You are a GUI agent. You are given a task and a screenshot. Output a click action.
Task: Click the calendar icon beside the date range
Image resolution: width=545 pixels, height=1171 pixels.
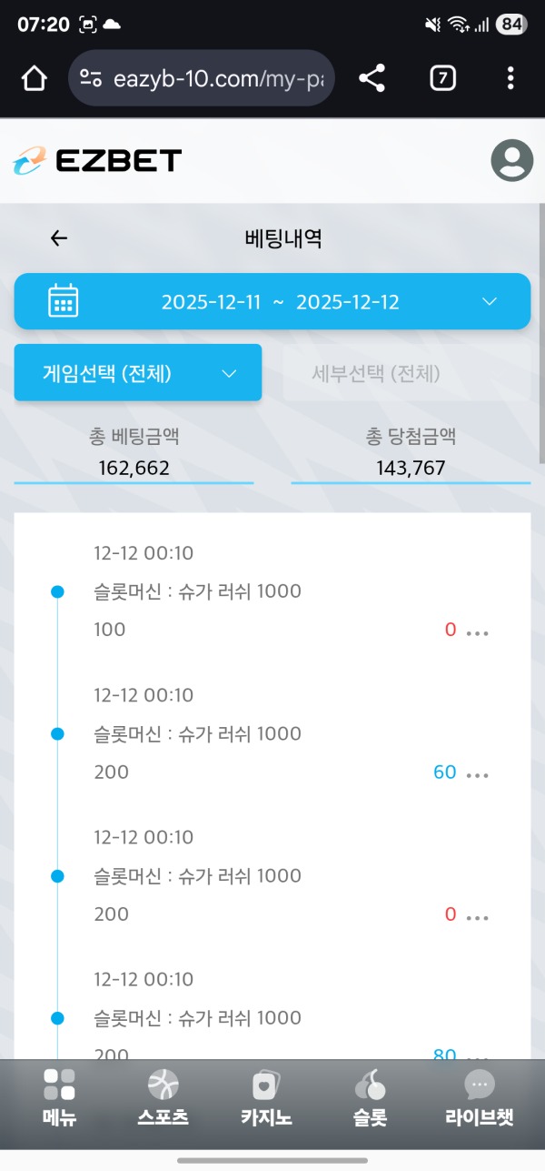coord(62,301)
